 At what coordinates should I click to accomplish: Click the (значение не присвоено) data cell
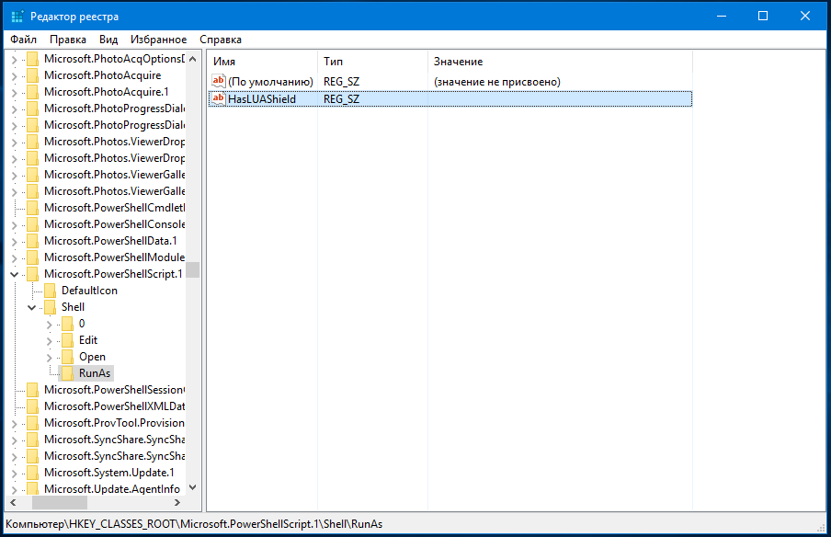(497, 82)
